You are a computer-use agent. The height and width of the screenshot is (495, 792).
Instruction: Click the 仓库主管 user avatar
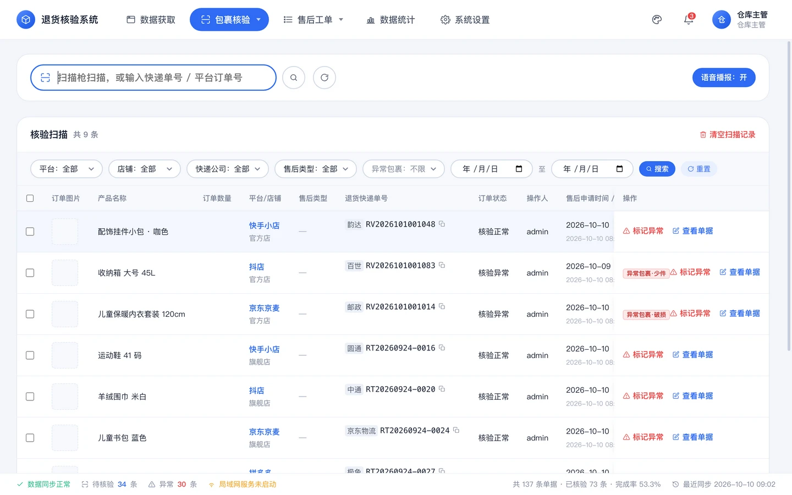coord(722,20)
